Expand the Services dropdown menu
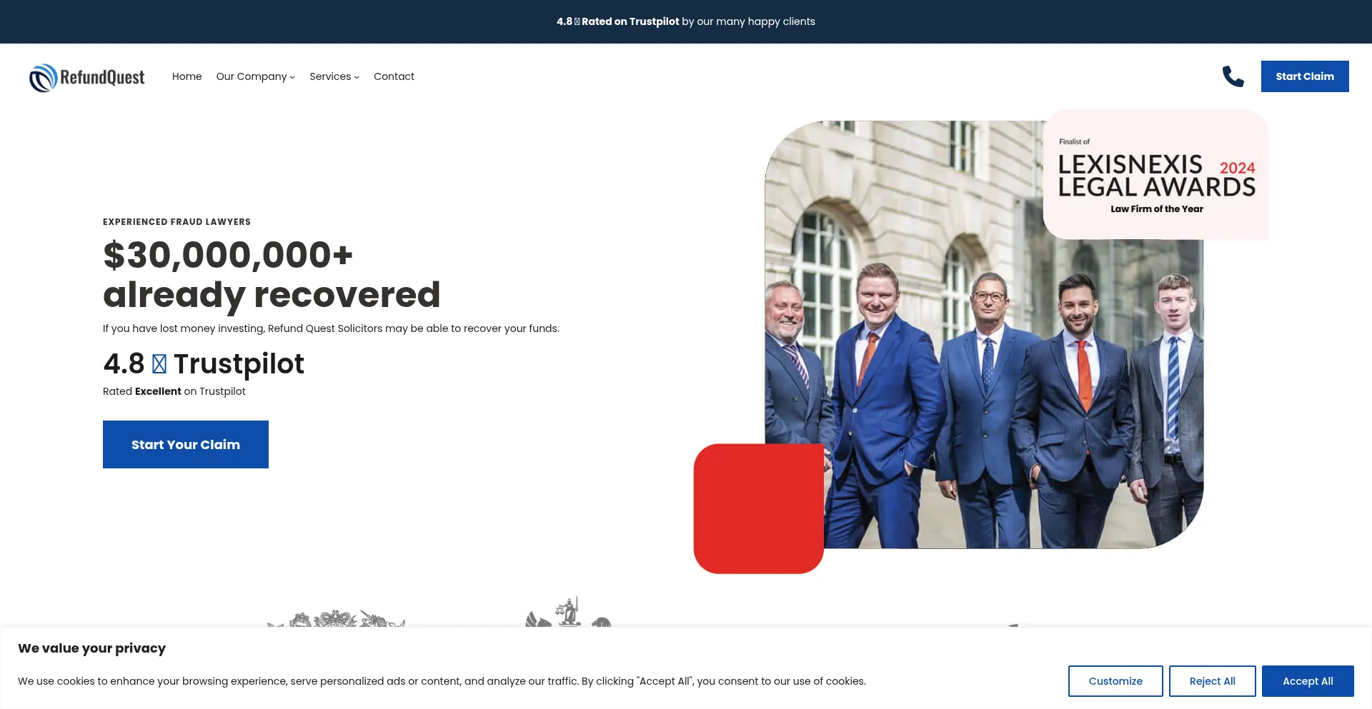The height and width of the screenshot is (709, 1372). tap(334, 76)
